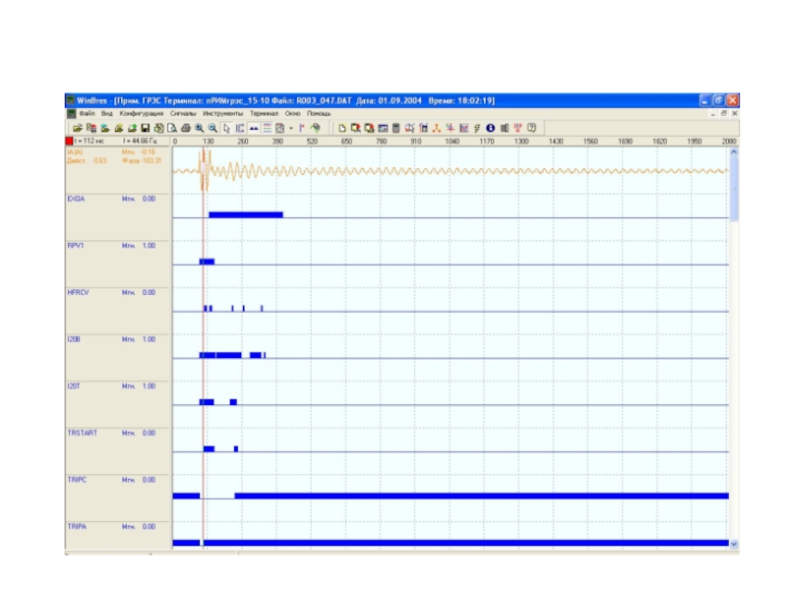Click the blue dash line-style toolbar icon
787x590 pixels.
(254, 129)
